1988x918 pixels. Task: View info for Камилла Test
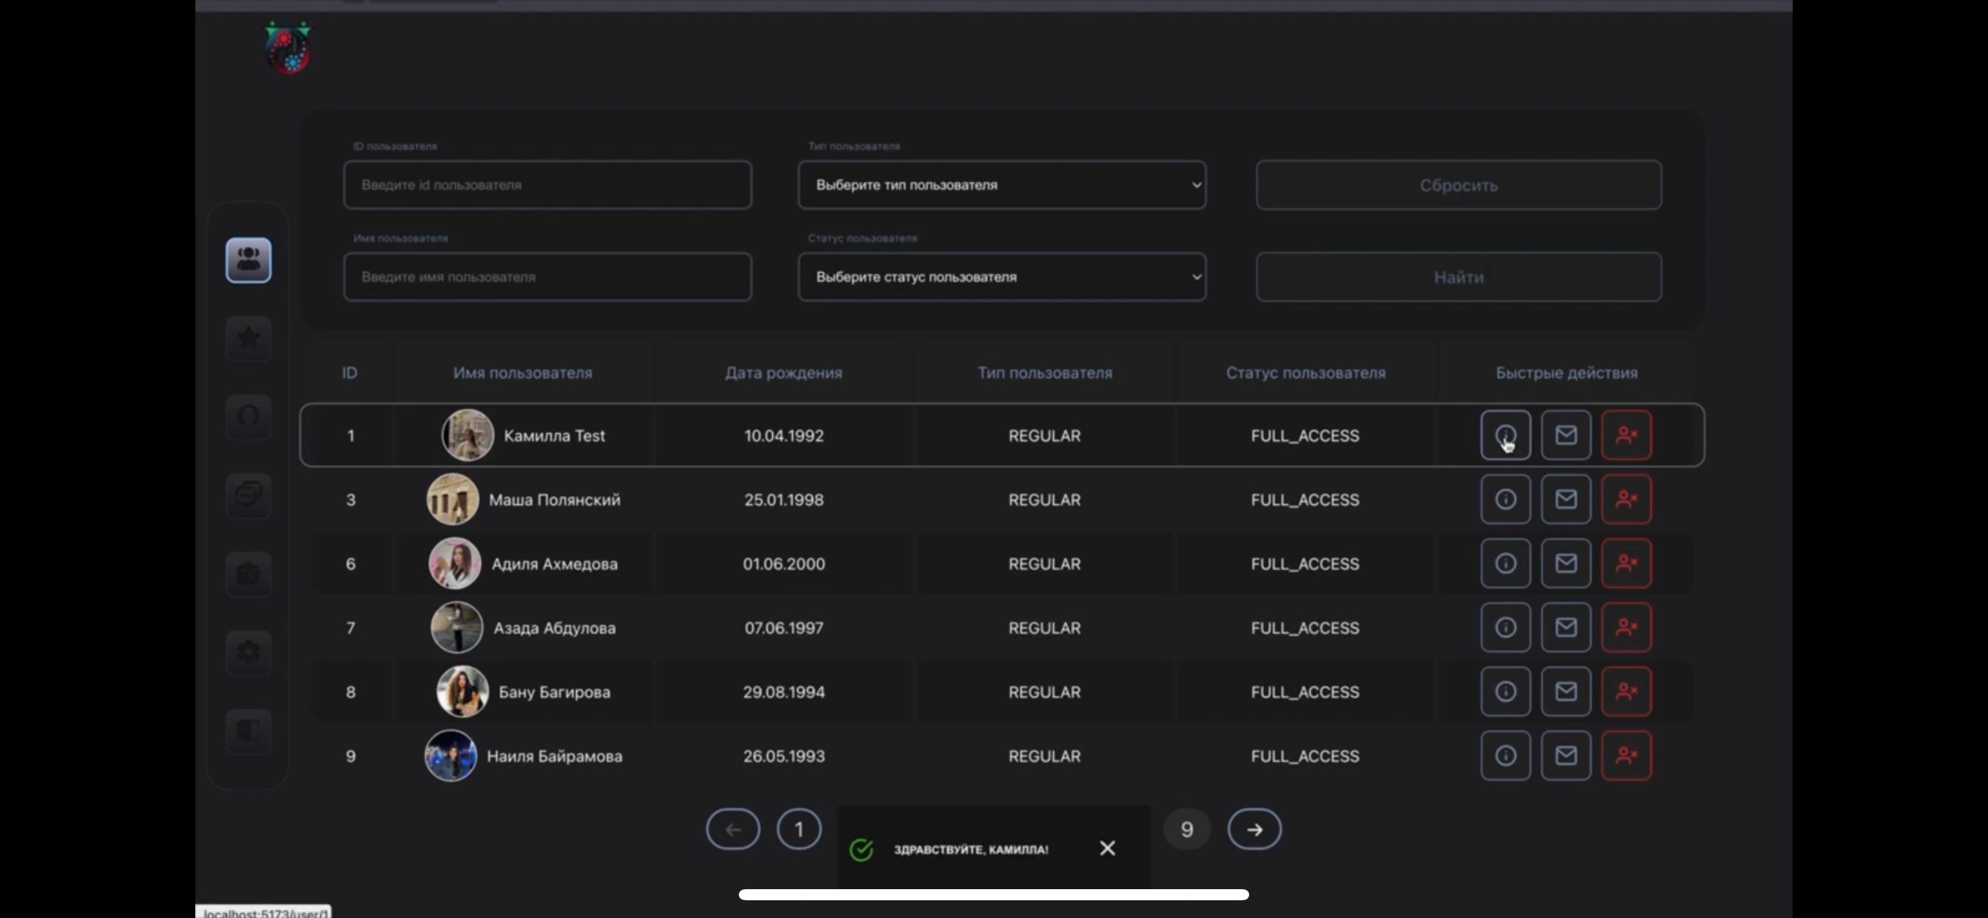(1505, 435)
